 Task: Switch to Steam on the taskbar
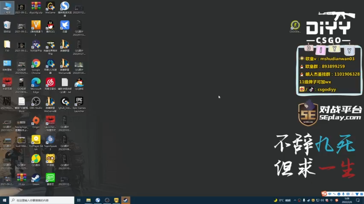pyautogui.click(x=126, y=200)
